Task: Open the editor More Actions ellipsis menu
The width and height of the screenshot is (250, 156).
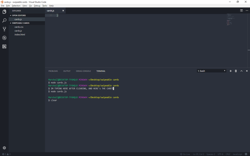Action: [x=247, y=11]
